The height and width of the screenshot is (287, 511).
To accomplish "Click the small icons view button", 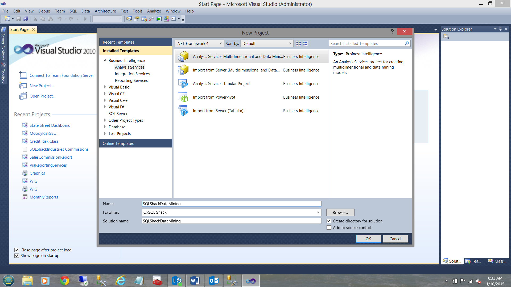I will pyautogui.click(x=298, y=43).
